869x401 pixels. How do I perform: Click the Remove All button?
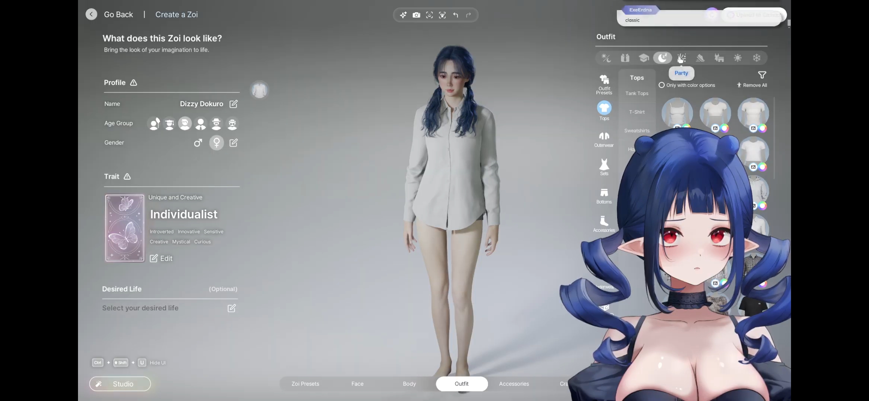pos(752,85)
